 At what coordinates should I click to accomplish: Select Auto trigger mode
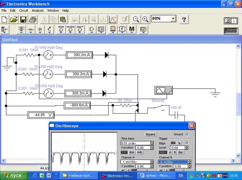coord(163,152)
